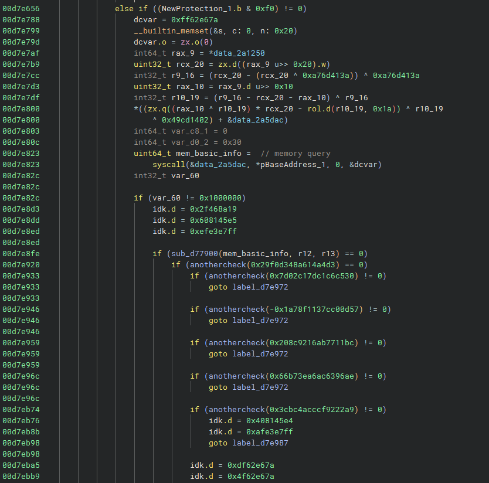Select the rax_9 variable declaration
The image size is (489, 483).
(x=183, y=53)
